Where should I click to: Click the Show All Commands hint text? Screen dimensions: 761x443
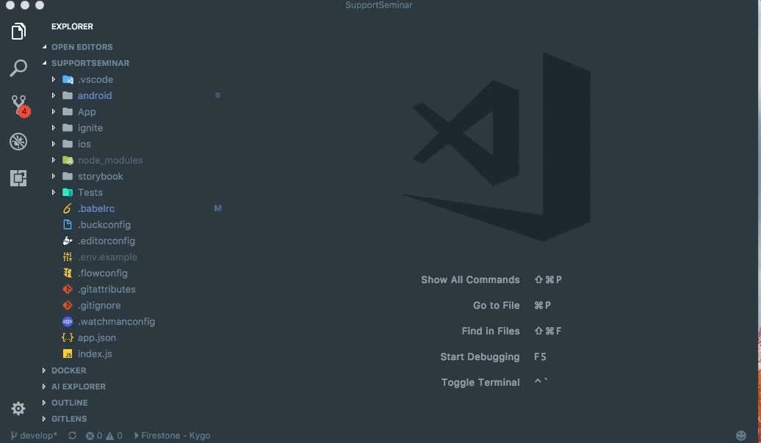click(470, 279)
